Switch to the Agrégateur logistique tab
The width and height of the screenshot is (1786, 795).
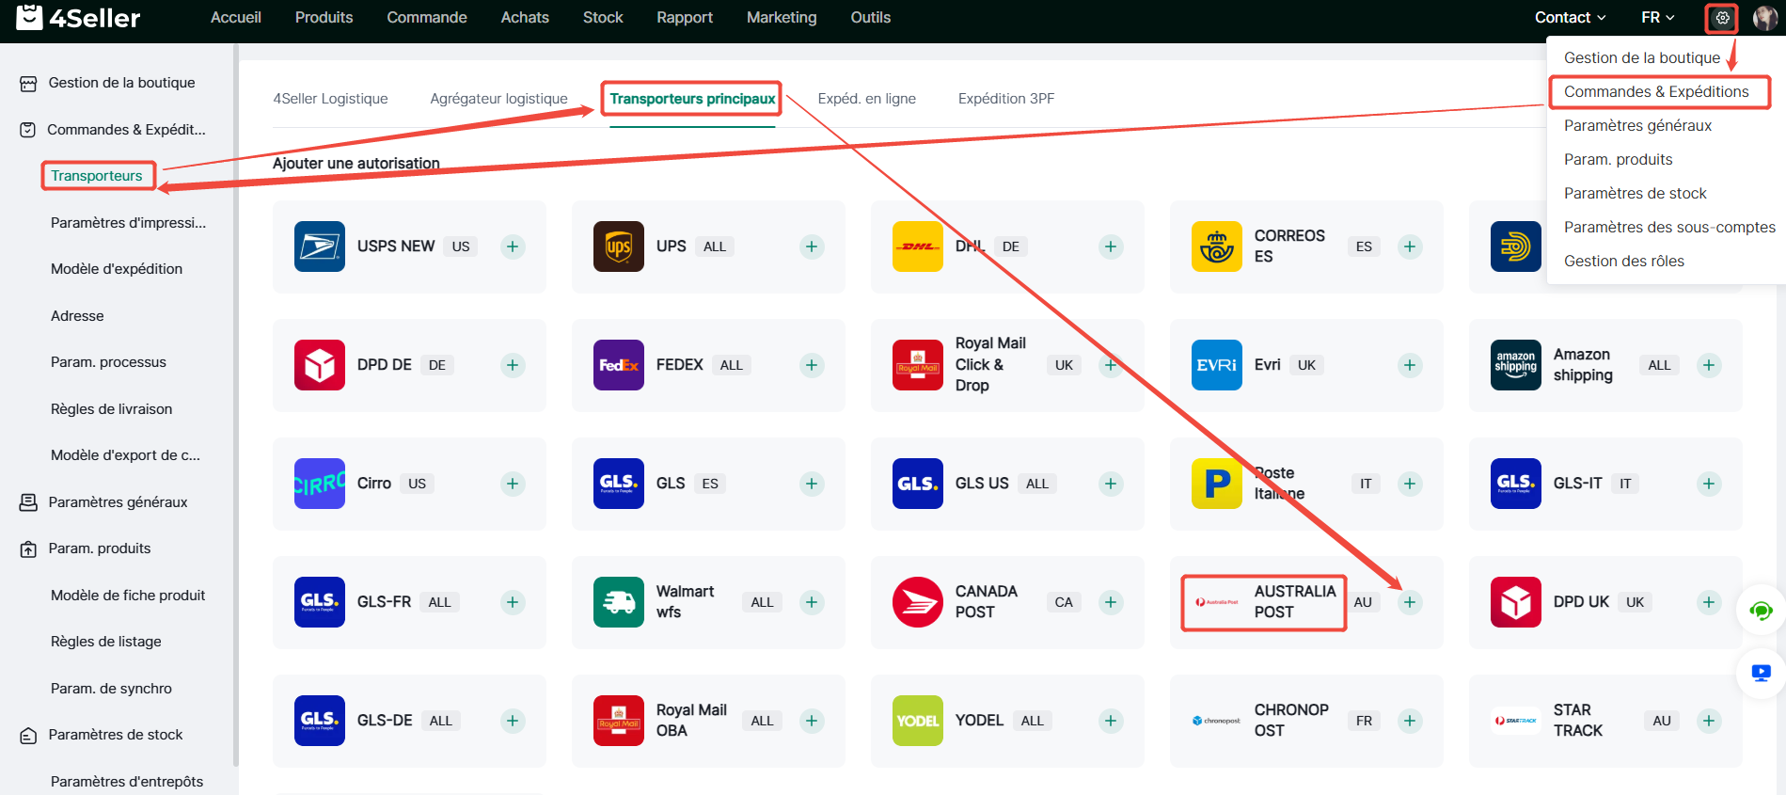point(498,99)
